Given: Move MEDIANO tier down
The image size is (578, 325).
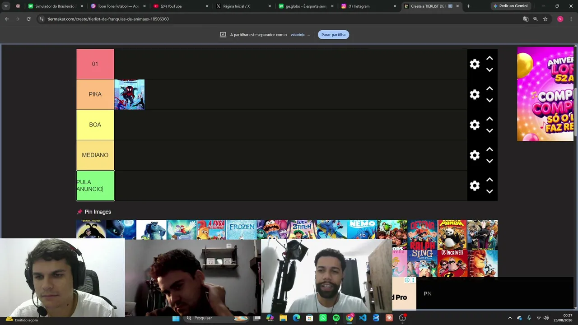Looking at the screenshot, I should [x=489, y=161].
